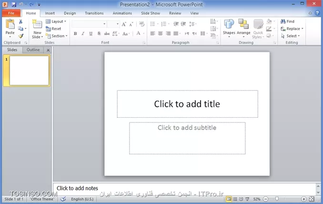Increase list indent level
The height and width of the screenshot is (204, 323).
point(183,24)
